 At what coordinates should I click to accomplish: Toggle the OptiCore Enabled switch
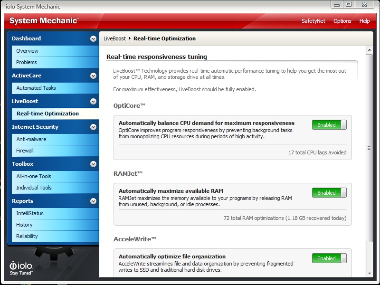click(329, 125)
